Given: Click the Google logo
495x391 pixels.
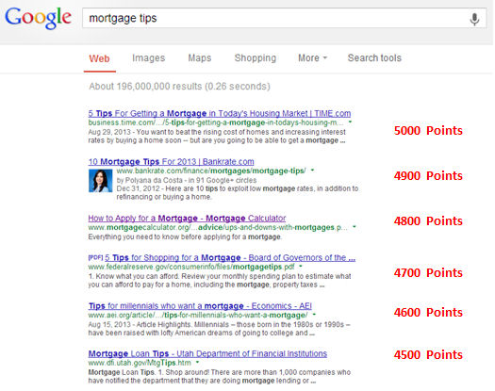Looking at the screenshot, I should click(38, 18).
